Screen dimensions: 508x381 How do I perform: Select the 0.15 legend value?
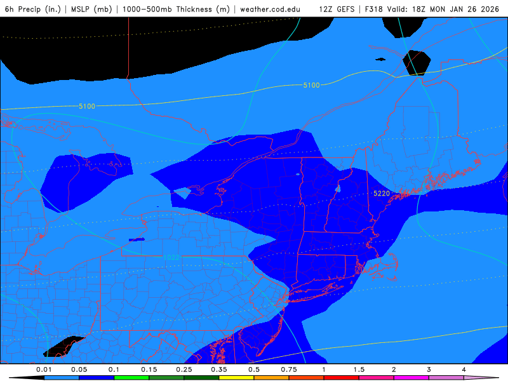(149, 370)
